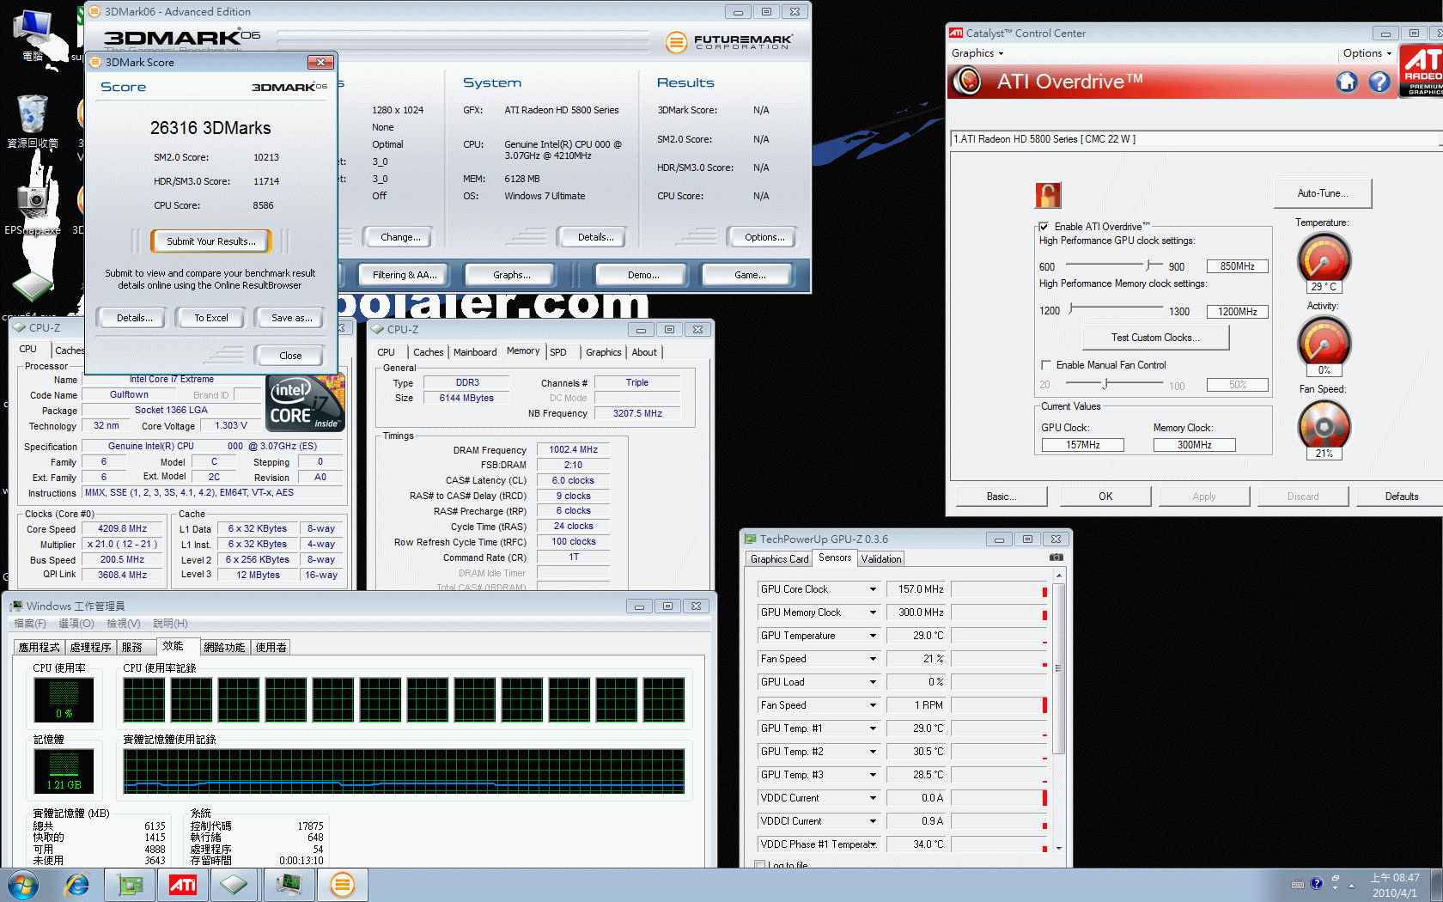Expand the GPU Core Clock dropdown
The image size is (1443, 902).
873,589
